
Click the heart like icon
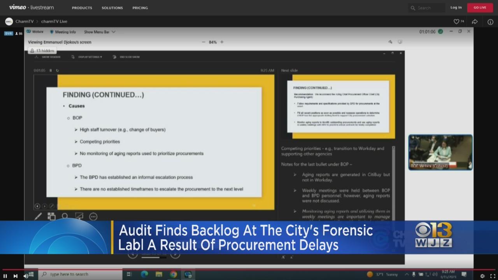point(456,22)
